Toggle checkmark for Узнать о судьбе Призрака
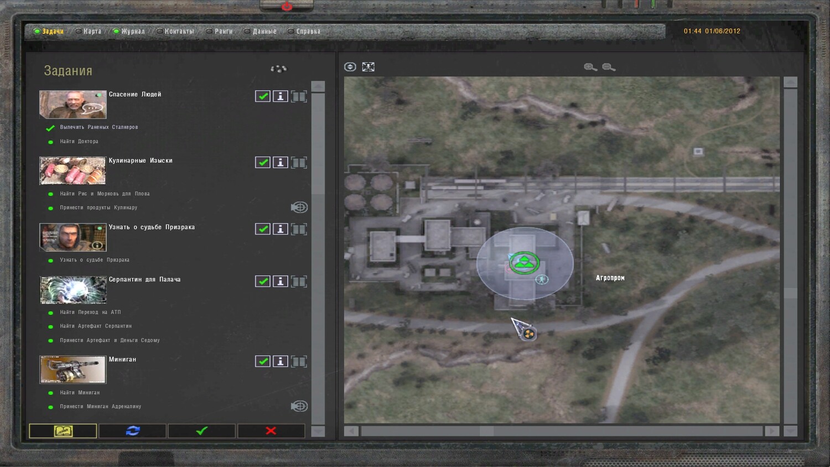The height and width of the screenshot is (467, 830). pyautogui.click(x=262, y=229)
